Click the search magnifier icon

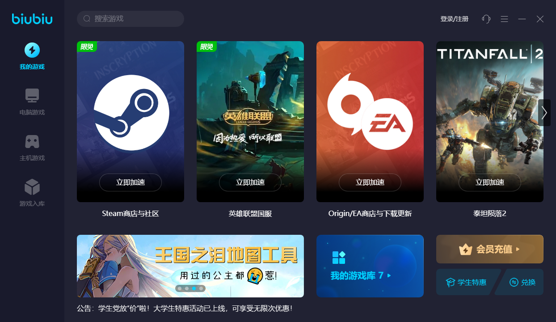coord(87,19)
